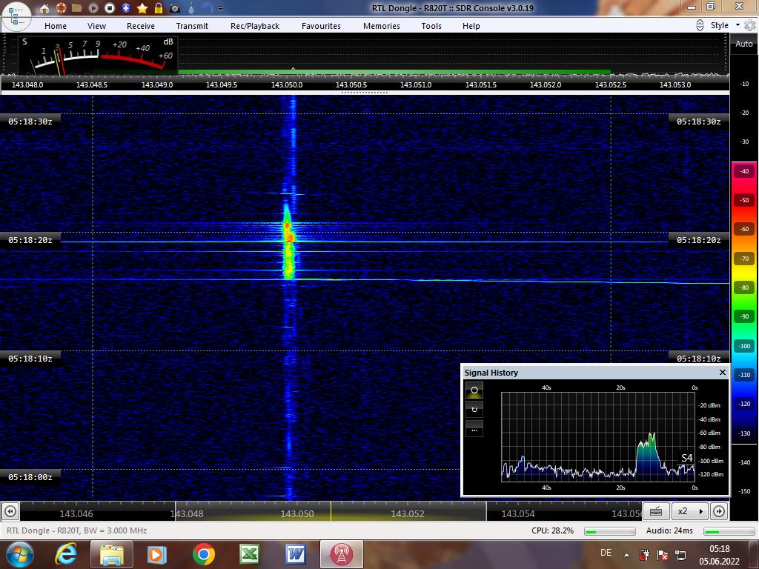Screen dimensions: 759x569
Task: Click the S-meter signal gauge
Action: pyautogui.click(x=99, y=56)
